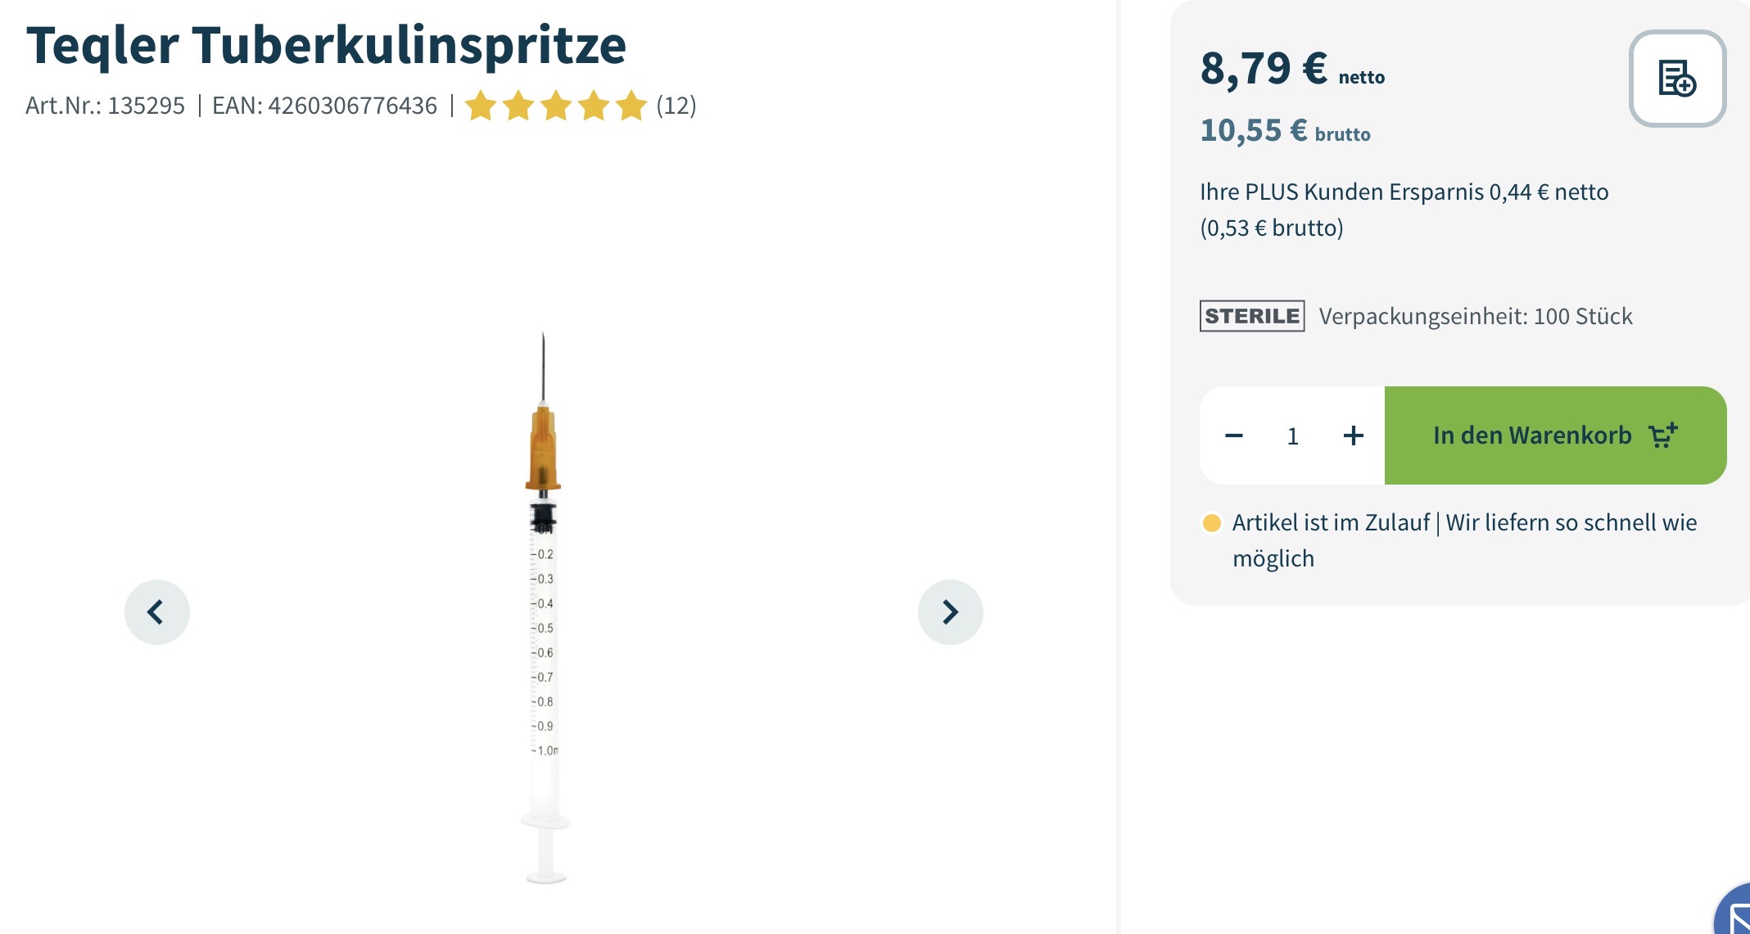Viewport: 1750px width, 934px height.
Task: Click the 8,79 € netto price
Action: pos(1292,69)
